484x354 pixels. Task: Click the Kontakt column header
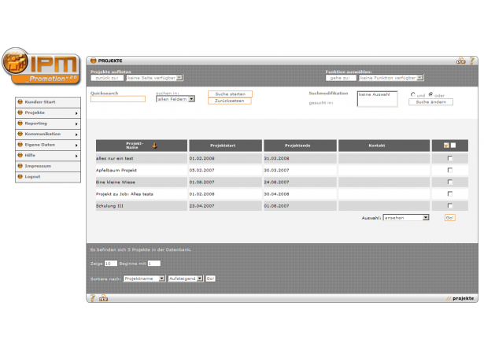pyautogui.click(x=384, y=146)
